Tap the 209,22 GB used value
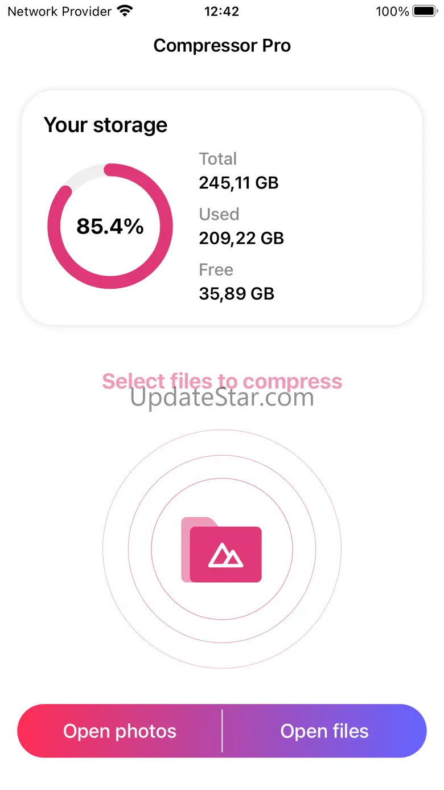444x790 pixels. pyautogui.click(x=241, y=238)
